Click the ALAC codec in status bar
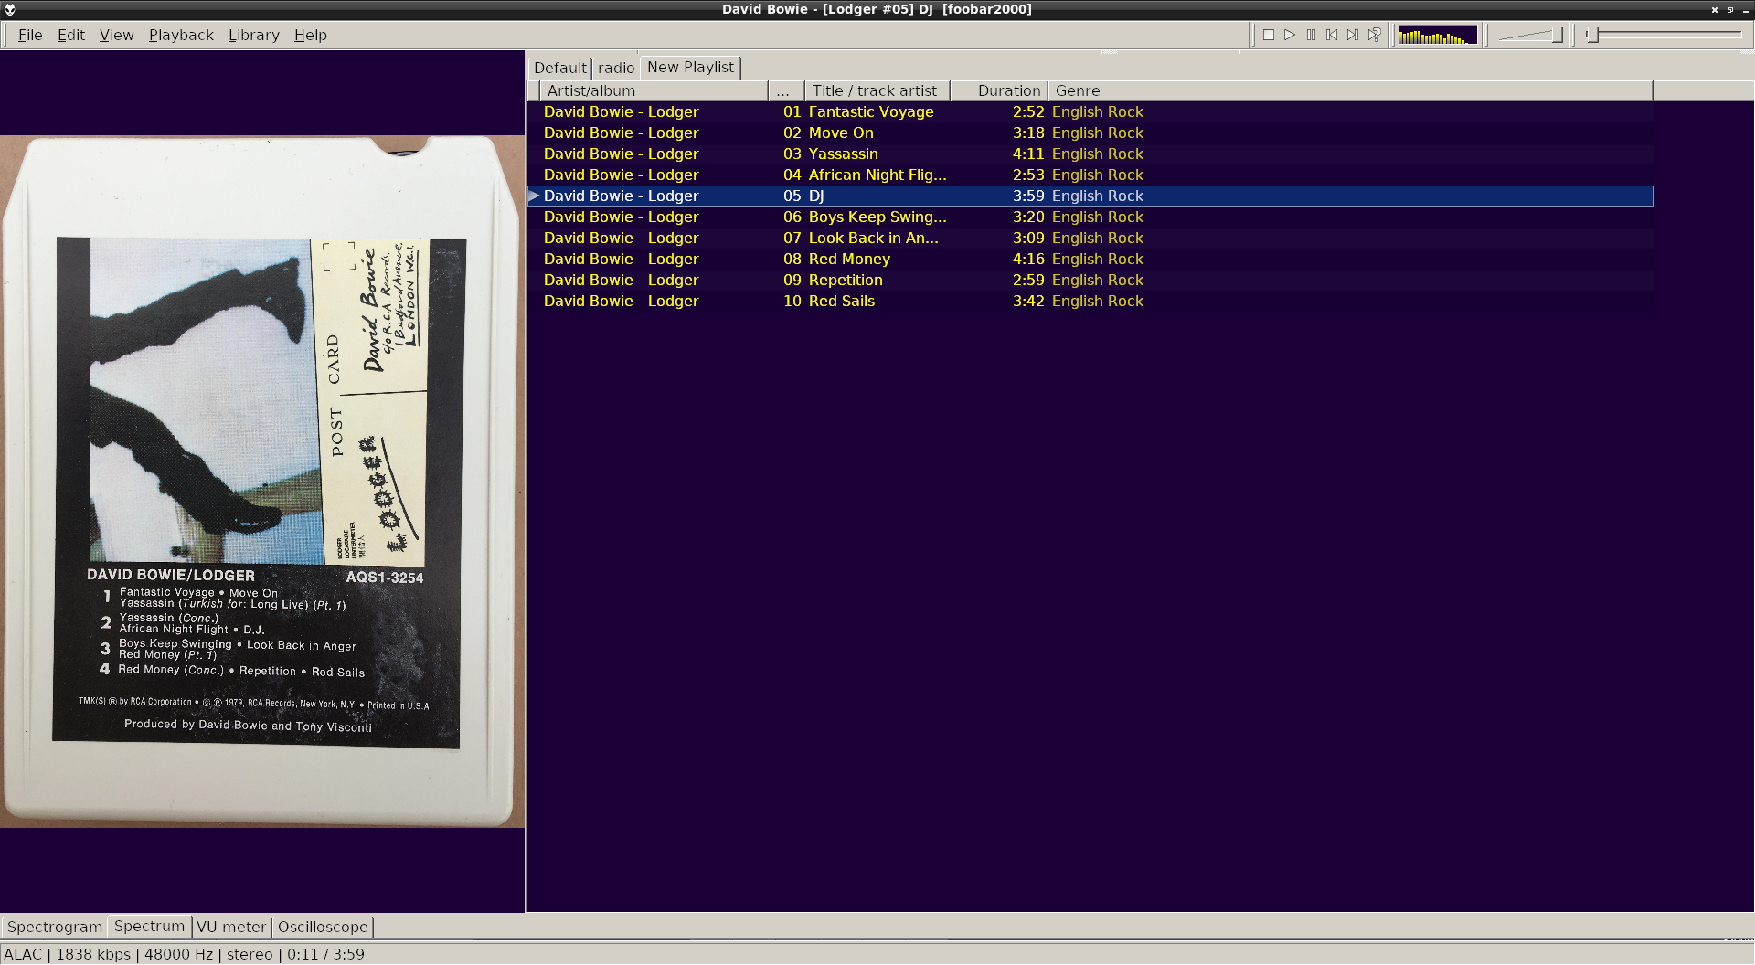The width and height of the screenshot is (1755, 965). pyautogui.click(x=23, y=954)
